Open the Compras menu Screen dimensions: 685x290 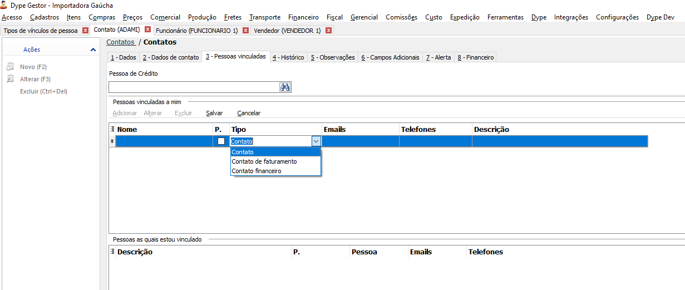(102, 17)
